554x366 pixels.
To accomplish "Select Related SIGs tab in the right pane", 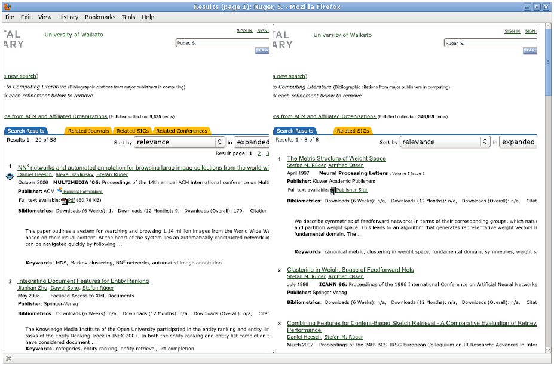I will 353,131.
